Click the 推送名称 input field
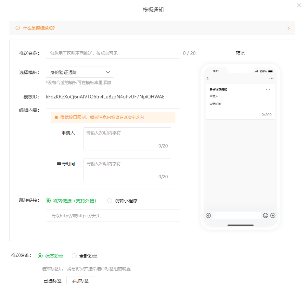 point(113,53)
